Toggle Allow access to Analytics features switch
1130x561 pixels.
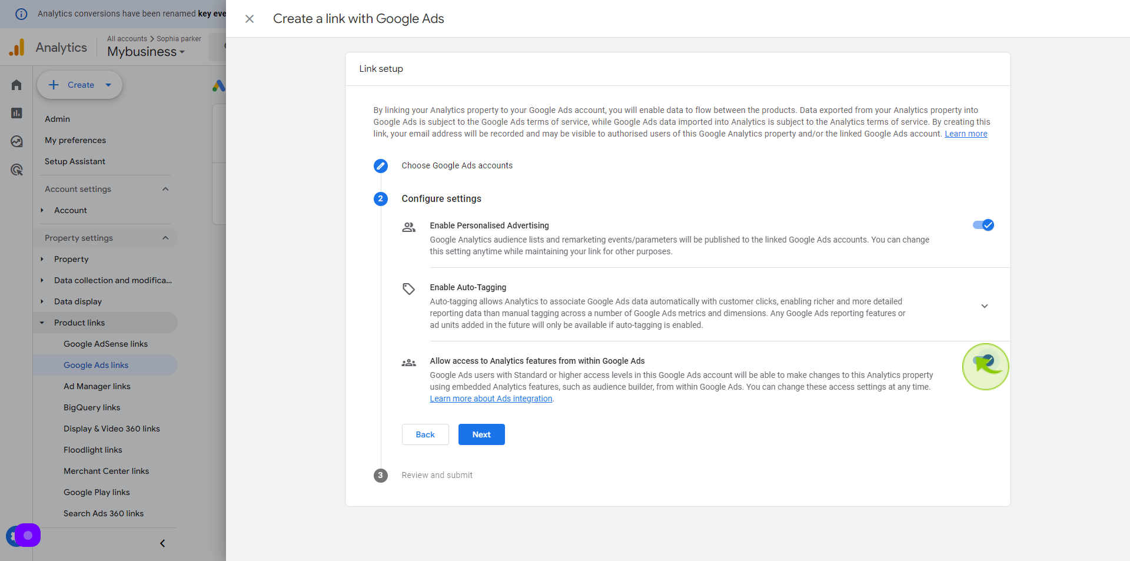coord(983,360)
